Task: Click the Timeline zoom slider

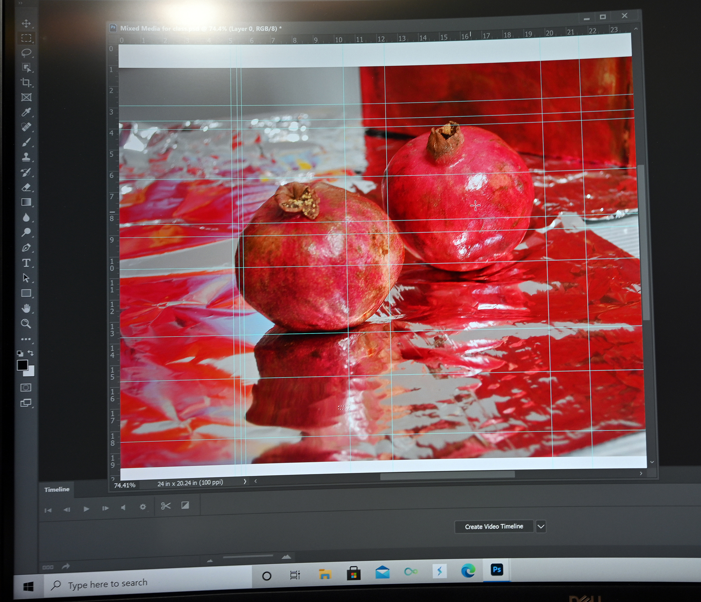Action: 248,557
